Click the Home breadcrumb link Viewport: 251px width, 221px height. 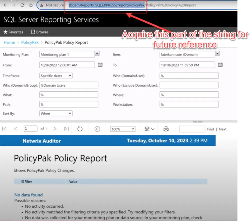[9, 42]
